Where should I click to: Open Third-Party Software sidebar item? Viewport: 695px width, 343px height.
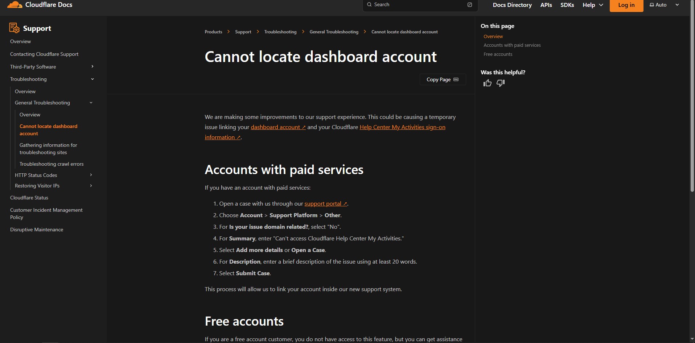point(33,67)
